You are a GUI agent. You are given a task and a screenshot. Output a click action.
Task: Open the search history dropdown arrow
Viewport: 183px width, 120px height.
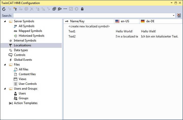pos(174,15)
